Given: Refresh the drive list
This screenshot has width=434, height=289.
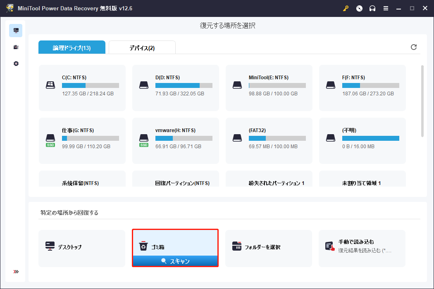Looking at the screenshot, I should pos(413,47).
